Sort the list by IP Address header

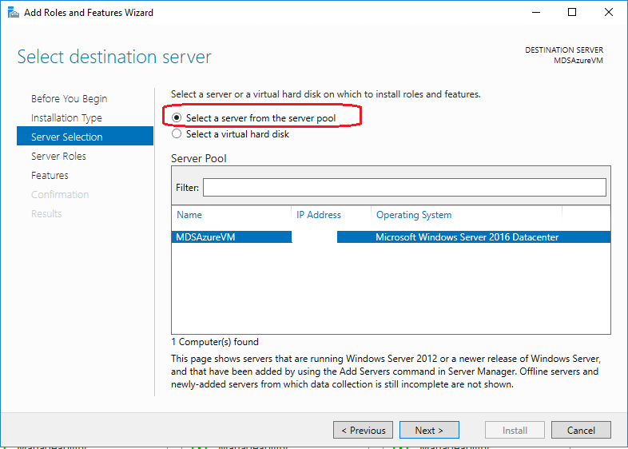click(x=319, y=215)
